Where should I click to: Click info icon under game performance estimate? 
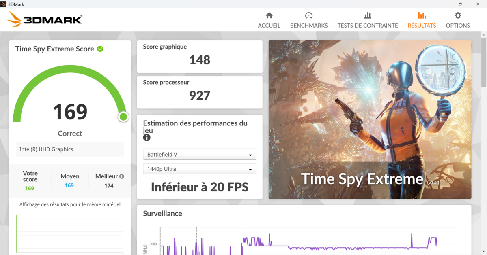click(147, 138)
